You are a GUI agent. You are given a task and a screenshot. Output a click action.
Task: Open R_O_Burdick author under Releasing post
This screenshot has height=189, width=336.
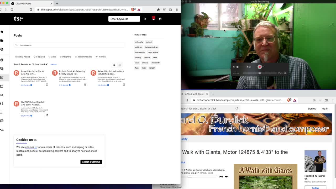coord(64,85)
